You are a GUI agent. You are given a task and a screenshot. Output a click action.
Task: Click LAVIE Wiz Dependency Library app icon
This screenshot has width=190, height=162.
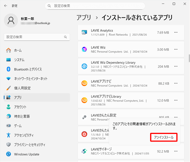click(84, 66)
